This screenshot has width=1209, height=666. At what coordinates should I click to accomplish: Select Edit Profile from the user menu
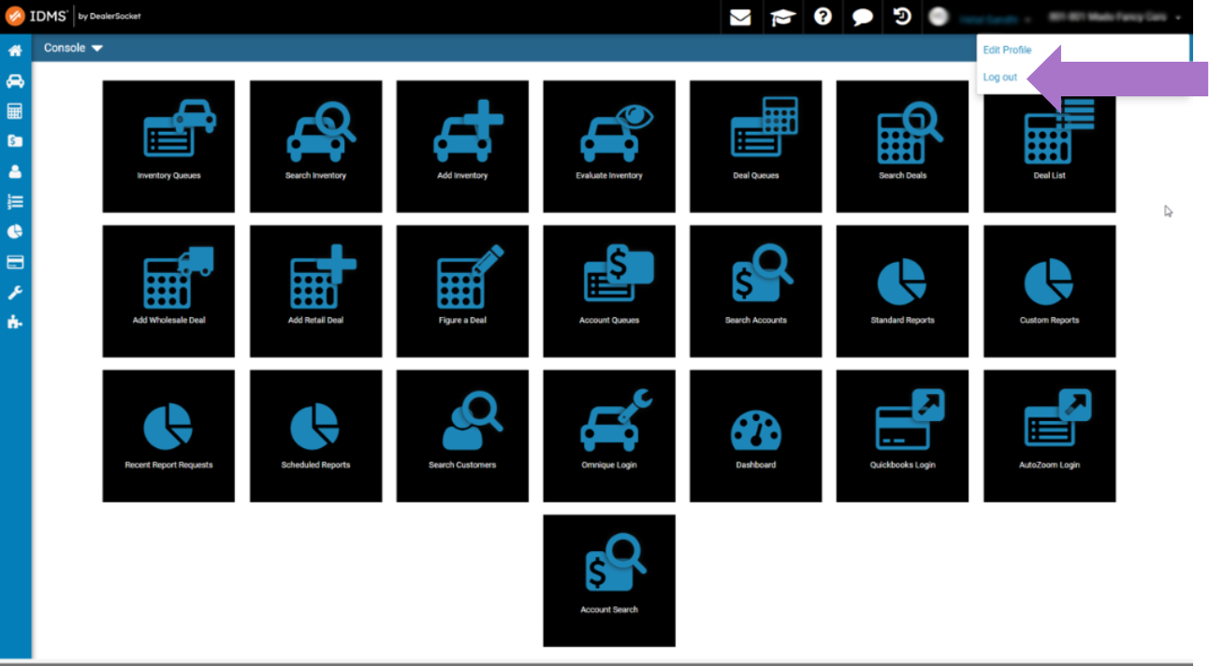pos(1007,50)
